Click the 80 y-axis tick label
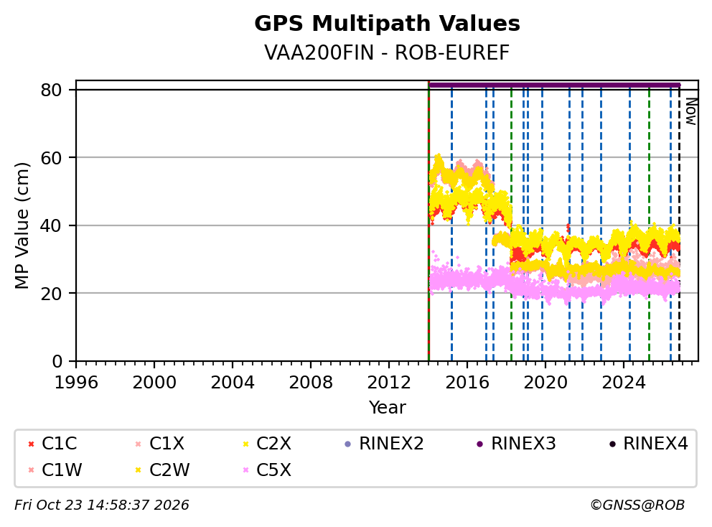 [51, 90]
